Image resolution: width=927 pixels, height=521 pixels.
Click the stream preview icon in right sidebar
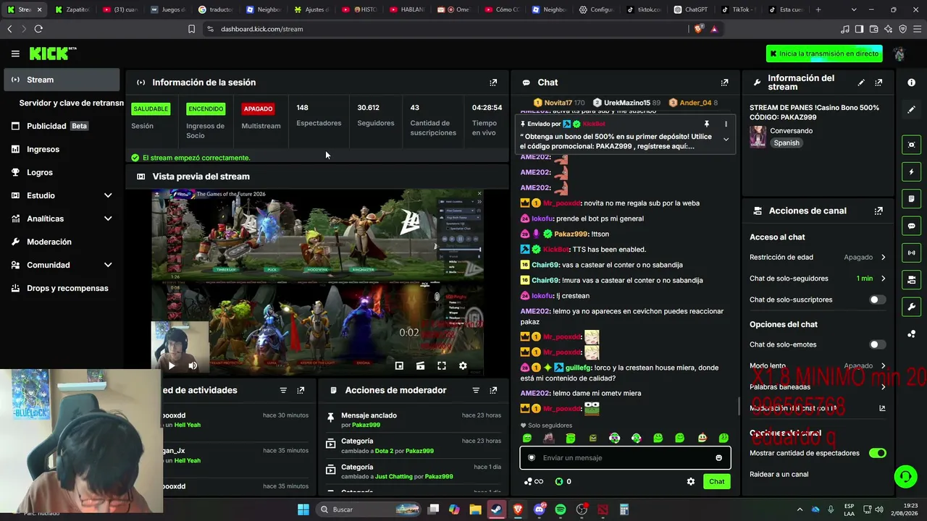tap(911, 145)
